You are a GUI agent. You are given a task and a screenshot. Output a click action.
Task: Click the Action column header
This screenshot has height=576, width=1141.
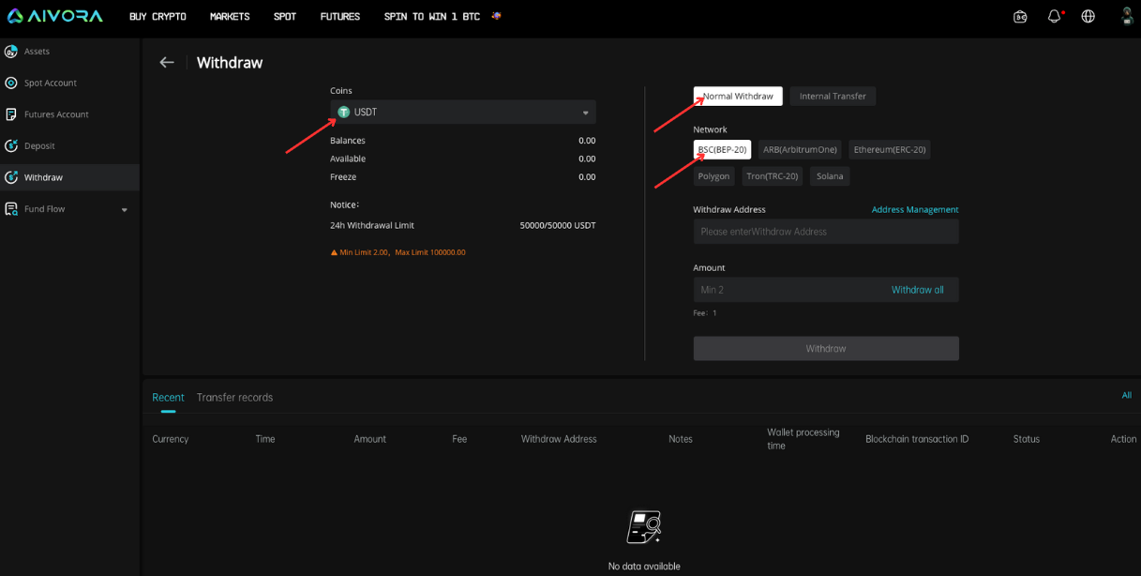pos(1123,439)
